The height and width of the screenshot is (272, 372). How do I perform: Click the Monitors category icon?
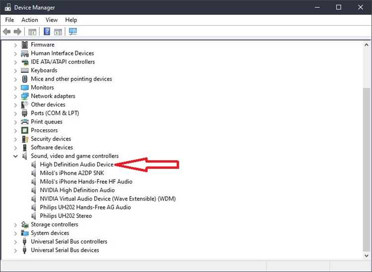coord(25,87)
